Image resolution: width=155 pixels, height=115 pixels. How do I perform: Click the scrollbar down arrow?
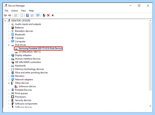(x=150, y=106)
